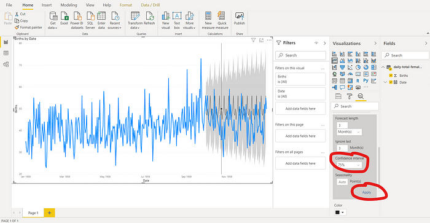The height and width of the screenshot is (223, 430).
Task: Collapse the Fields pane
Action: (426, 44)
